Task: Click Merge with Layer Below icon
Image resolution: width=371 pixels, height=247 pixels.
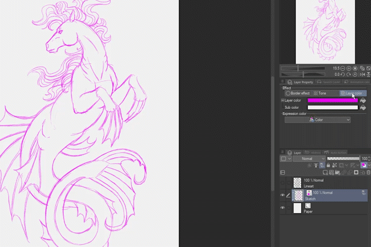Action: (x=350, y=172)
